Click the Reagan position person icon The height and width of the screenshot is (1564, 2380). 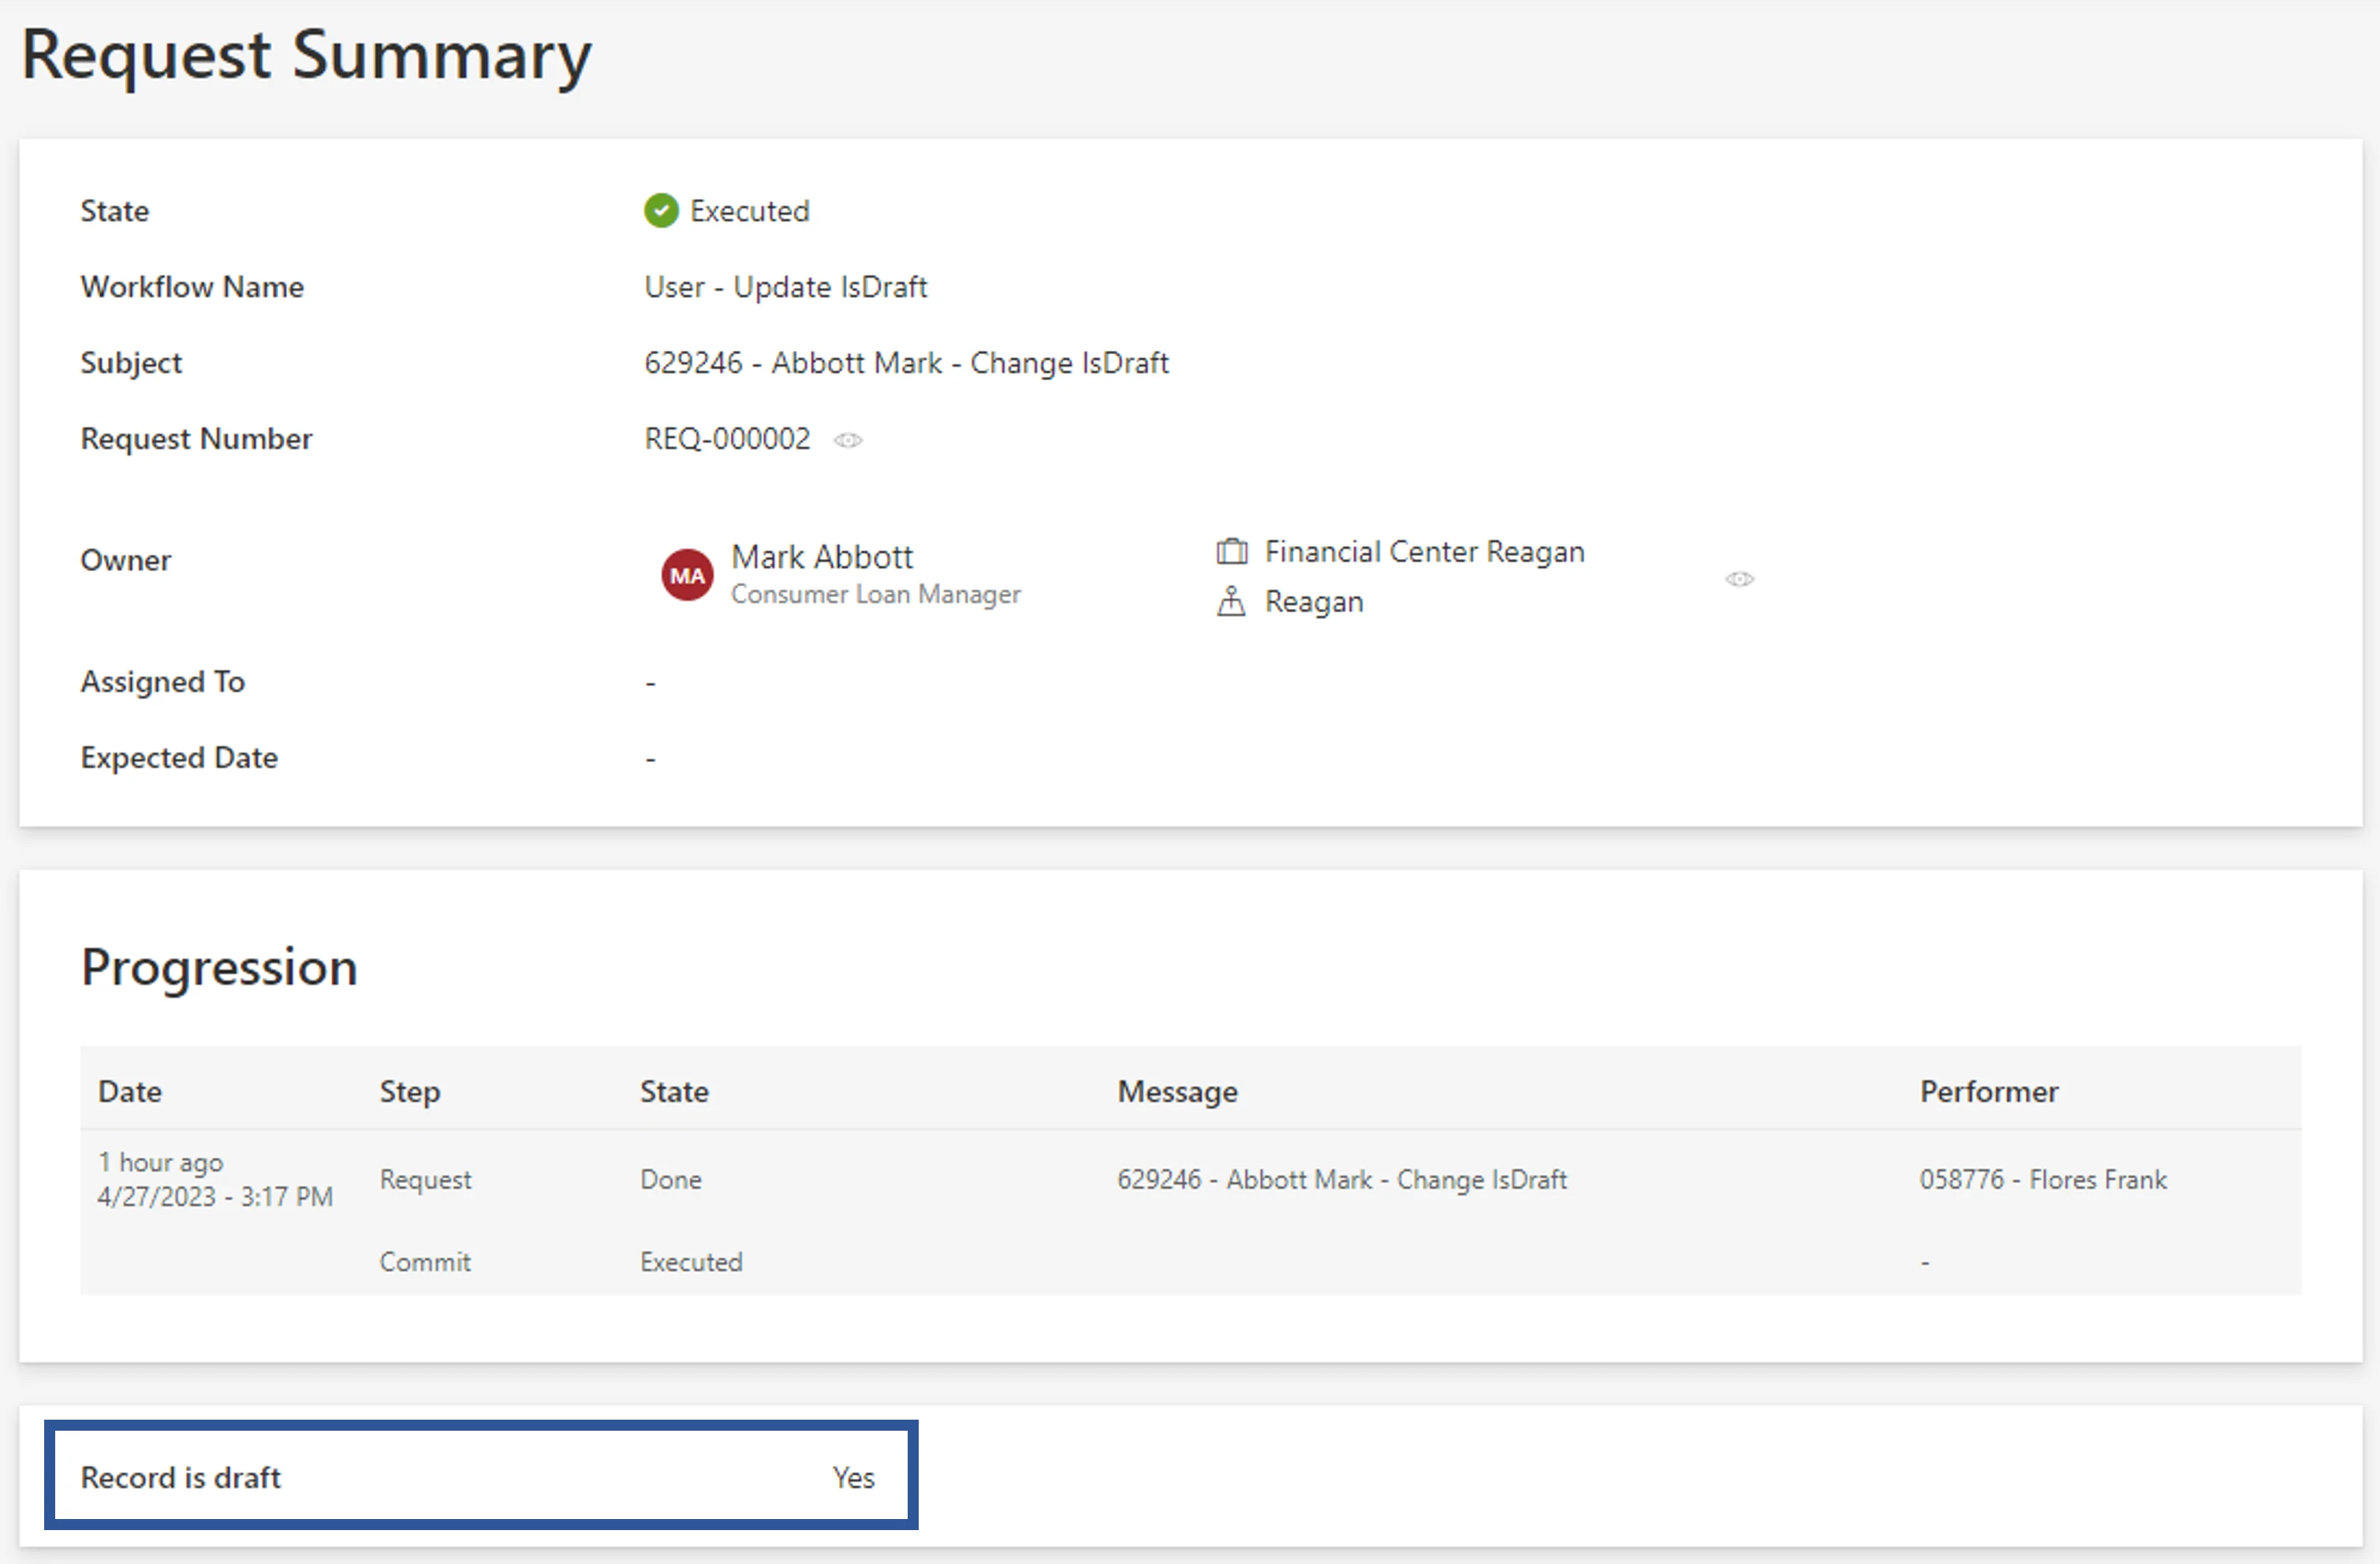pos(1231,601)
